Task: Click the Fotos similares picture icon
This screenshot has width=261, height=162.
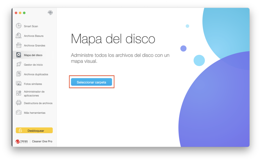Action: point(19,84)
